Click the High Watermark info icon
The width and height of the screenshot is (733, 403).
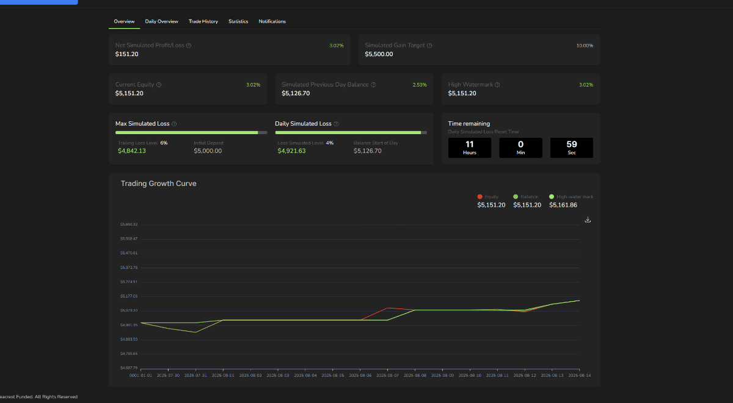[497, 85]
